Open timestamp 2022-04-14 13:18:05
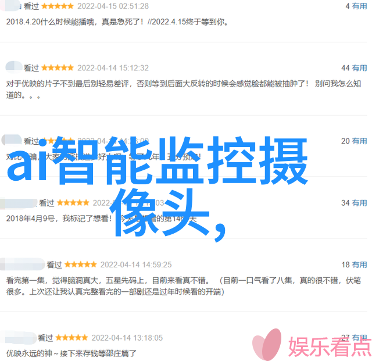This screenshot has width=372, height=361. coord(127,338)
